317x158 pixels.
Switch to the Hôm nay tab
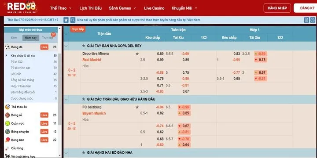31,38
